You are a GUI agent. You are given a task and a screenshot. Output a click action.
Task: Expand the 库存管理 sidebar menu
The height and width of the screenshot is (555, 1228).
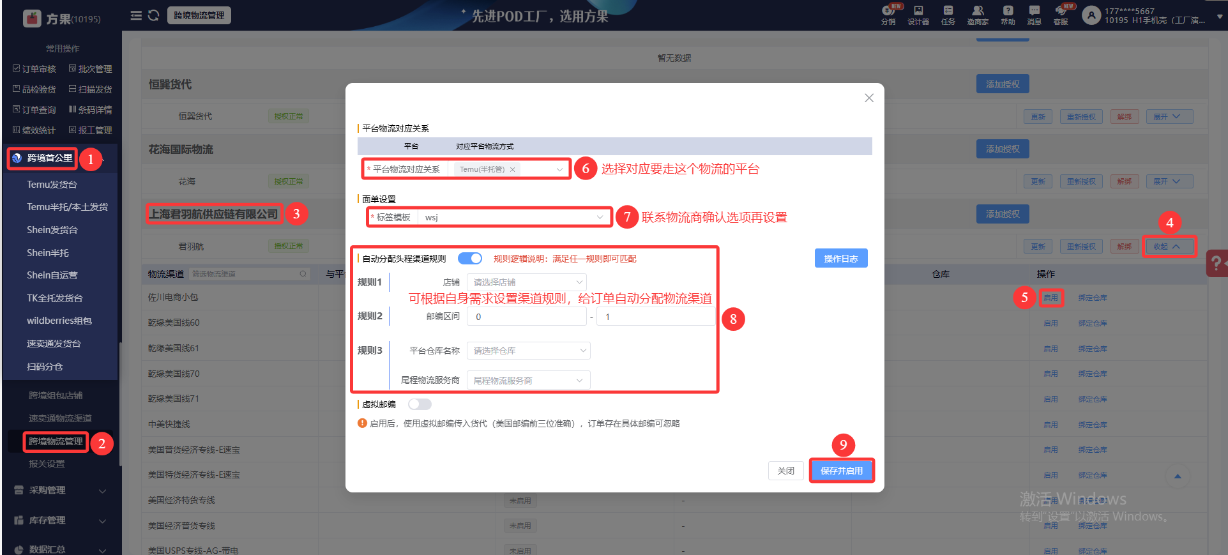point(61,521)
